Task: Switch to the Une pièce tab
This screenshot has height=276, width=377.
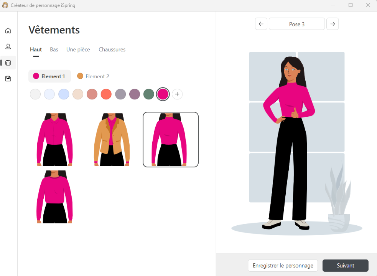Action: click(78, 50)
